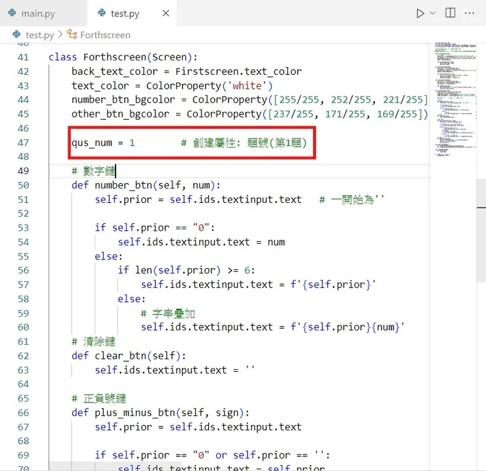Screen dimensions: 486x471
Task: Click Forthscreen class in the breadcrumb
Action: tap(105, 35)
